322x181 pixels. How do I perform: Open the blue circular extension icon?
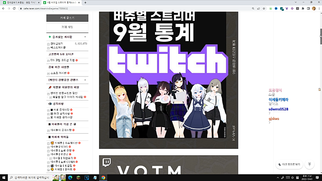click(x=276, y=8)
